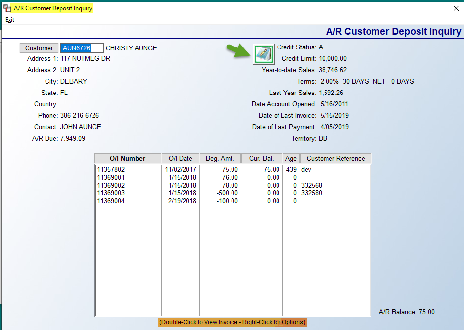
Task: Click the A/R Due value 7,949.09
Action: (x=73, y=138)
